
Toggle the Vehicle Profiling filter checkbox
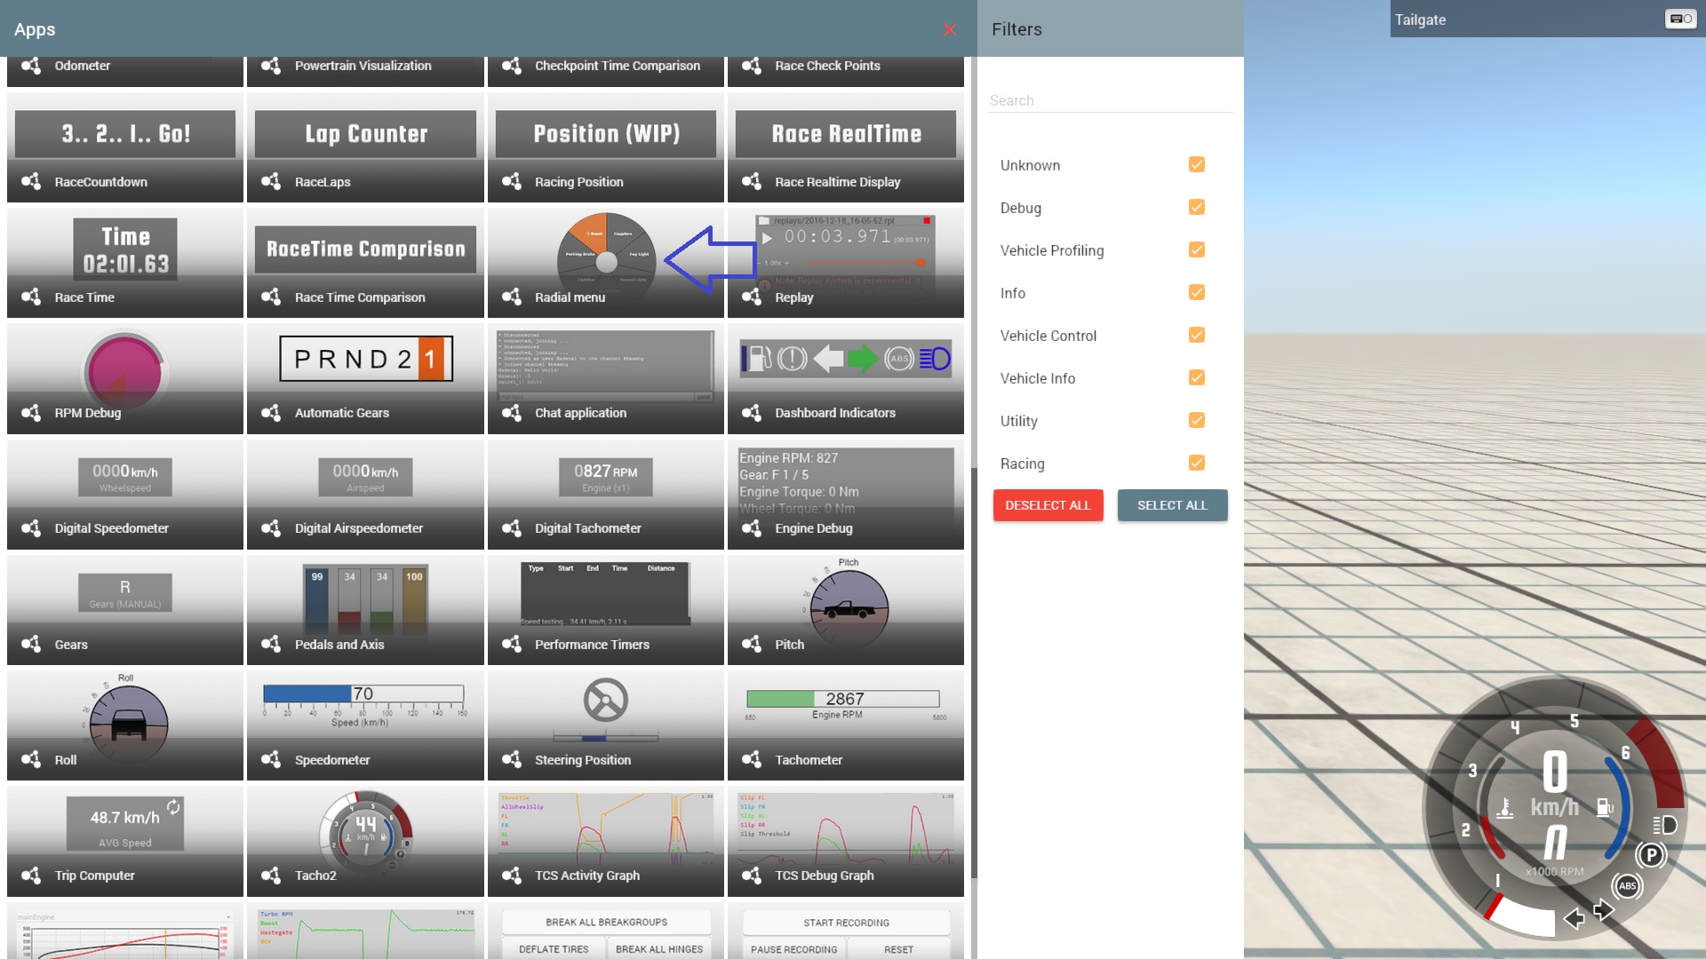click(1197, 250)
